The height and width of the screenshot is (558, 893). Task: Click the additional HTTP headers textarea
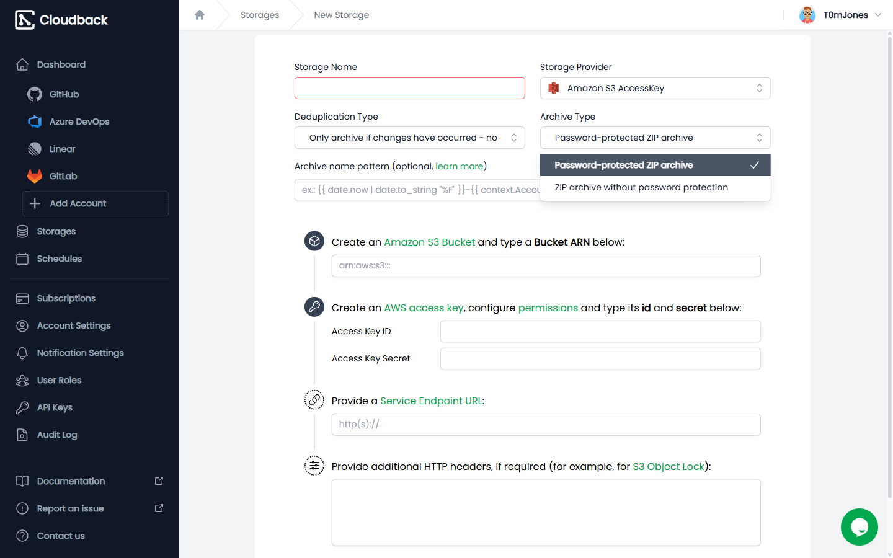546,513
